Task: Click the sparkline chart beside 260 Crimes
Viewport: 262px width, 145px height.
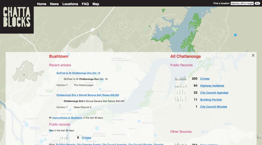Action: pos(181,78)
